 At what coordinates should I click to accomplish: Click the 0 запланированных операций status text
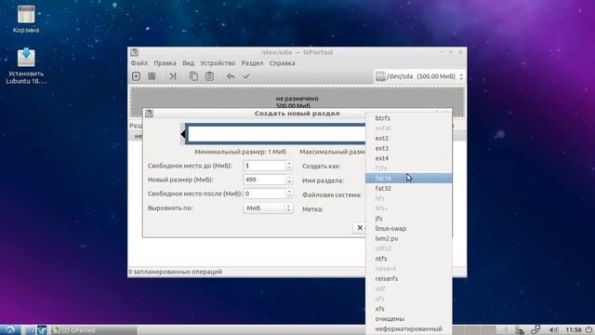pos(176,272)
